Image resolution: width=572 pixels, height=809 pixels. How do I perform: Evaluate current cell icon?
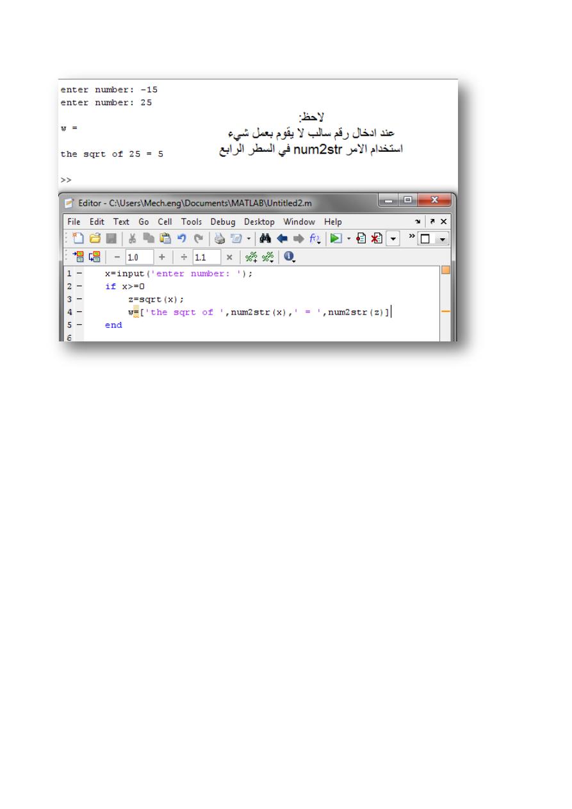tap(79, 257)
